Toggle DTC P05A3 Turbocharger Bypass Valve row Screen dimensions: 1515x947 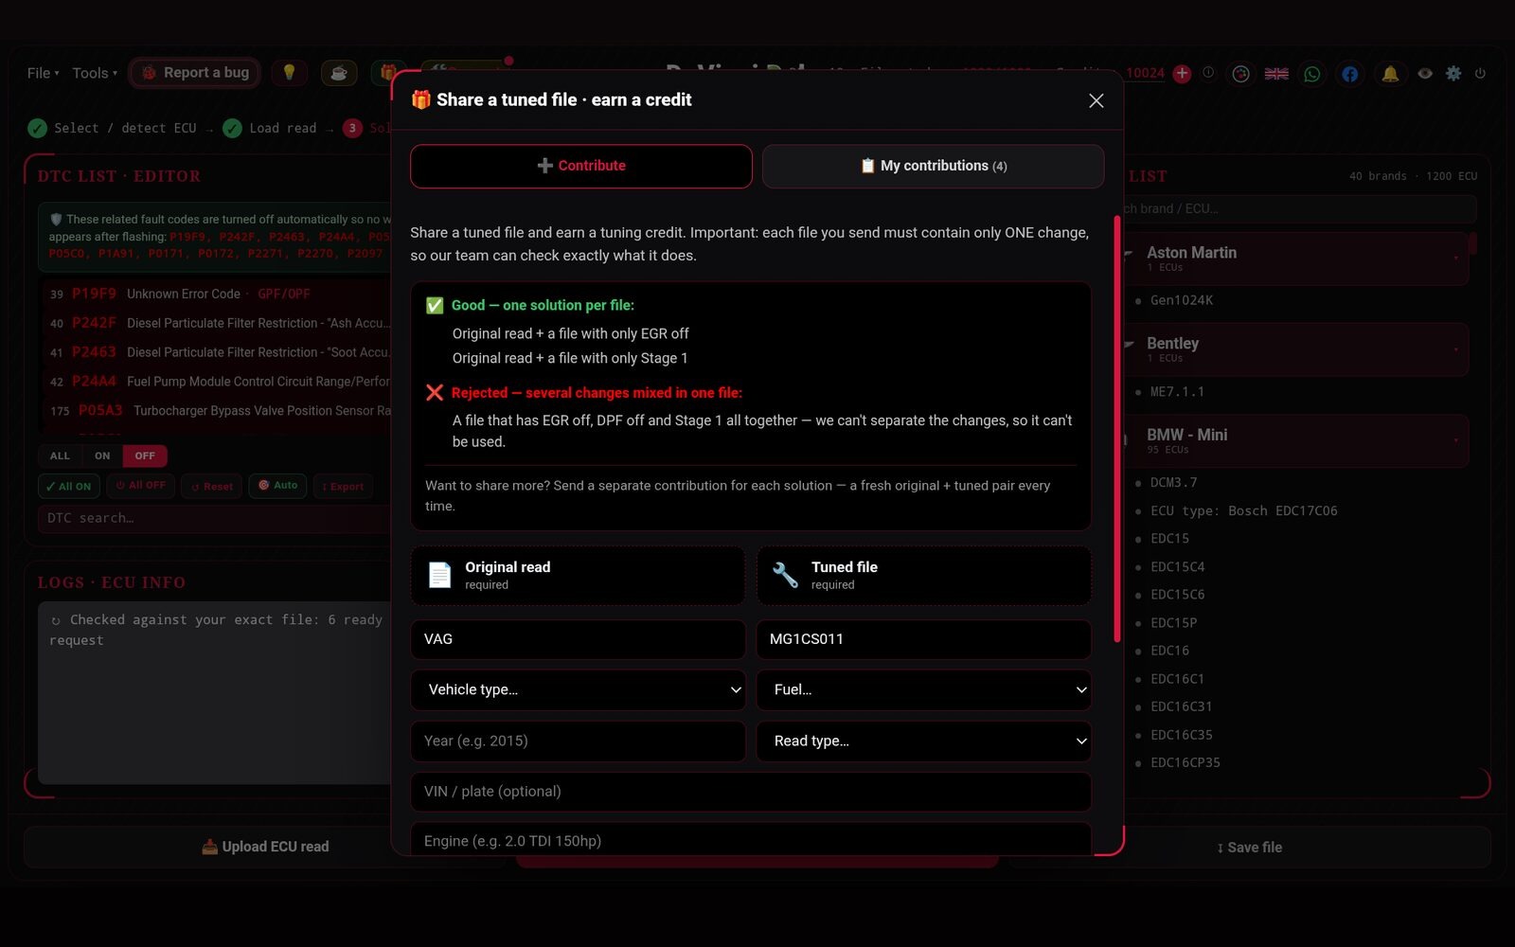point(216,411)
